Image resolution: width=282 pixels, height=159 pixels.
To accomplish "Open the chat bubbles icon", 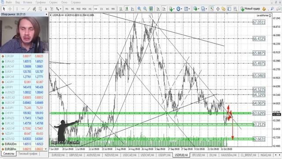I will tap(278, 9).
